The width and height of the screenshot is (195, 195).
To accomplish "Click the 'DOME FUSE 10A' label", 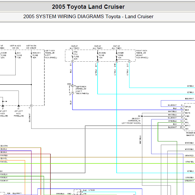I will pyautogui.click(x=121, y=55).
